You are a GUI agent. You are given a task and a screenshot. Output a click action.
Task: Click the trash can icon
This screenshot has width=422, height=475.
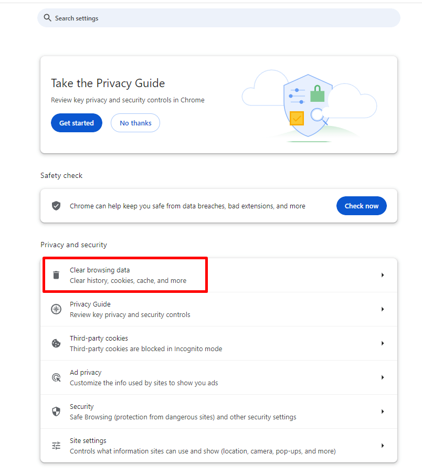pos(56,275)
